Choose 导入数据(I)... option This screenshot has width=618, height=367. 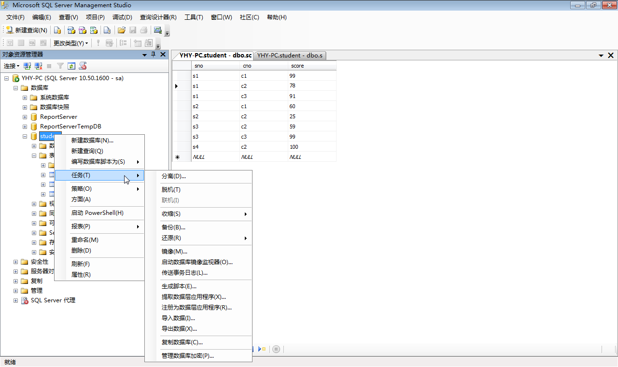click(x=199, y=318)
